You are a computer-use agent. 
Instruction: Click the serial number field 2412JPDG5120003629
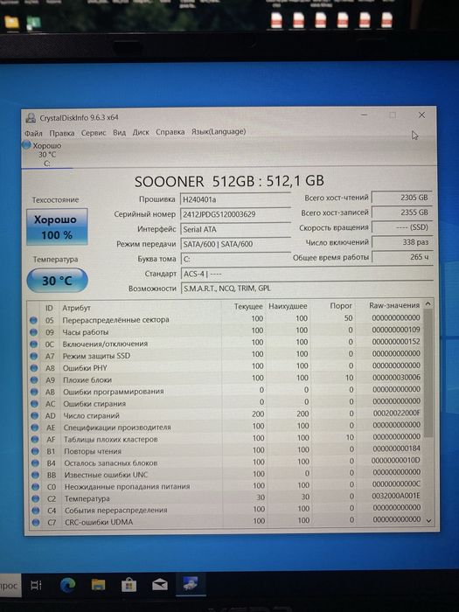coord(235,214)
